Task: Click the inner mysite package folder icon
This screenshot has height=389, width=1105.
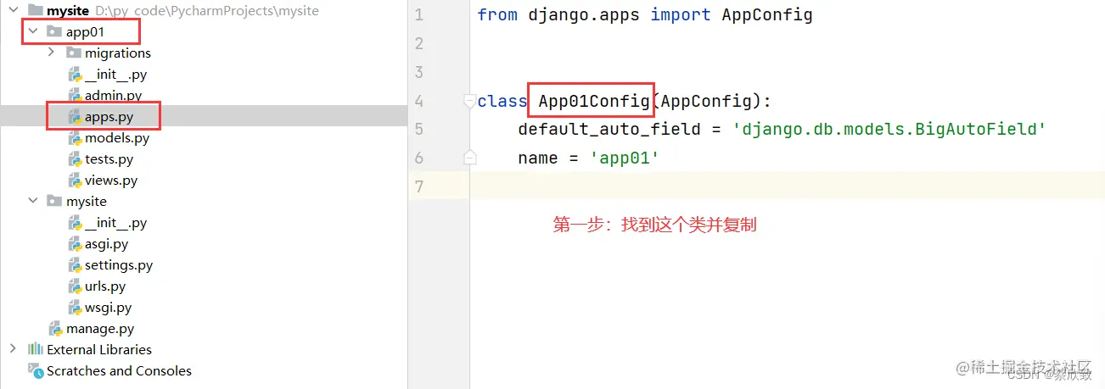Action: [x=54, y=202]
